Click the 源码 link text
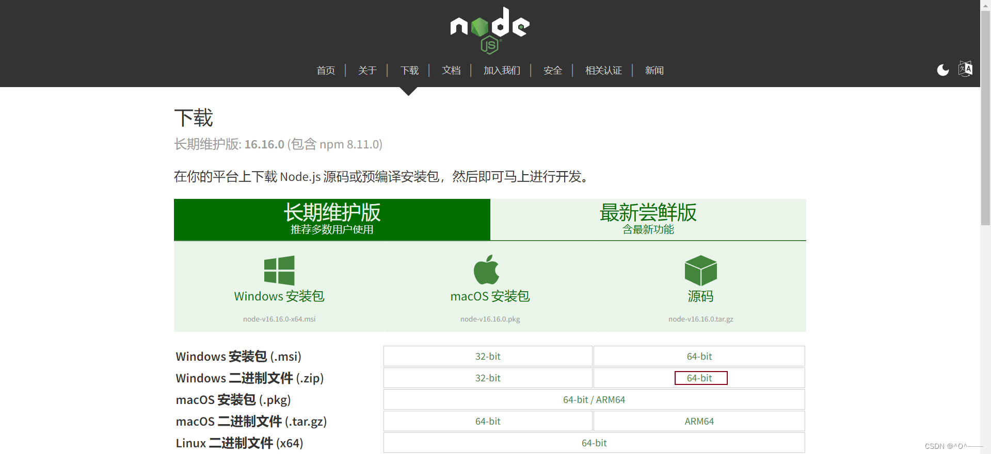 click(x=700, y=296)
